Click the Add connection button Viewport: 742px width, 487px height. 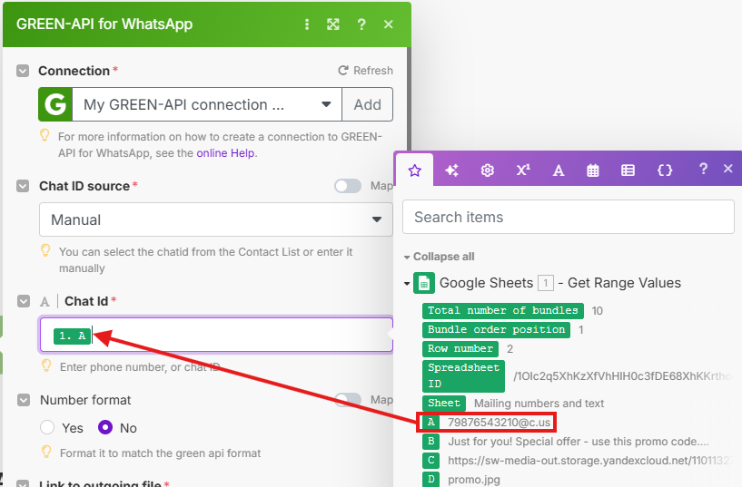tap(367, 104)
